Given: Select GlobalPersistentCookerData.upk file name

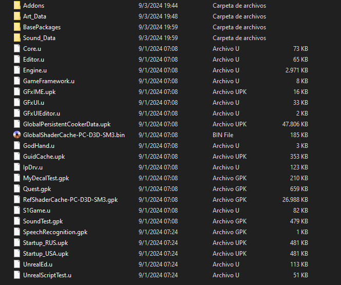Looking at the screenshot, I should (x=67, y=124).
